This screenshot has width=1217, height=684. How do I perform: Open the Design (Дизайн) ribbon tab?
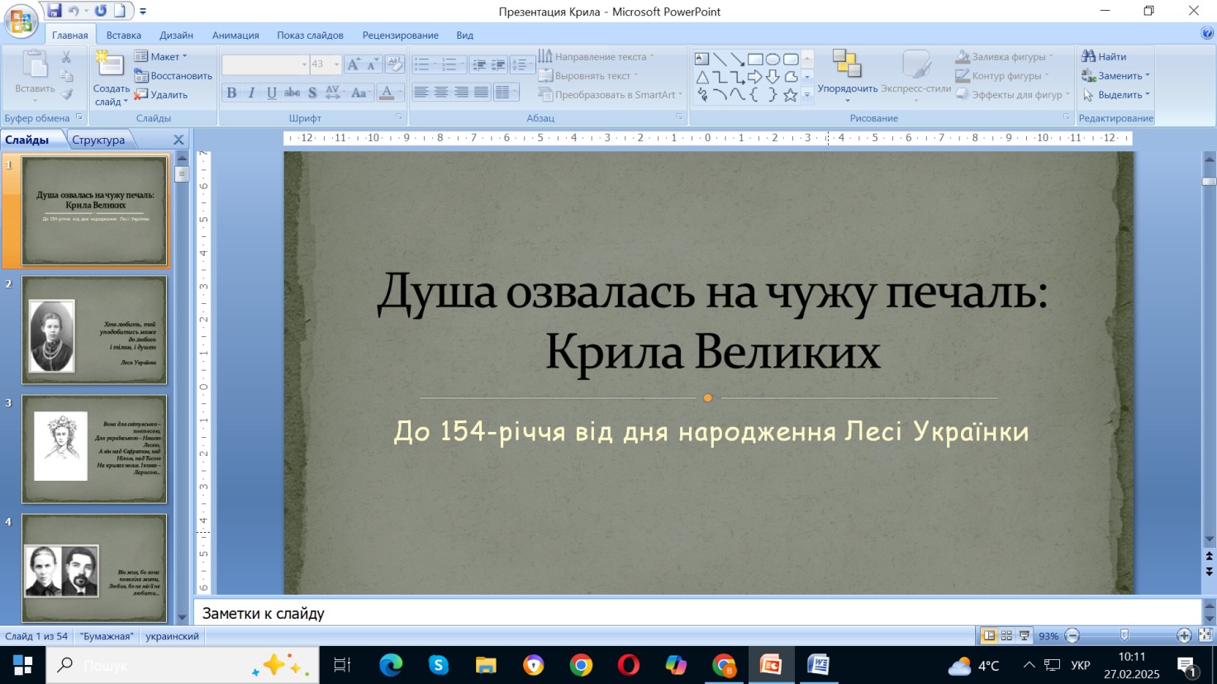(x=176, y=35)
